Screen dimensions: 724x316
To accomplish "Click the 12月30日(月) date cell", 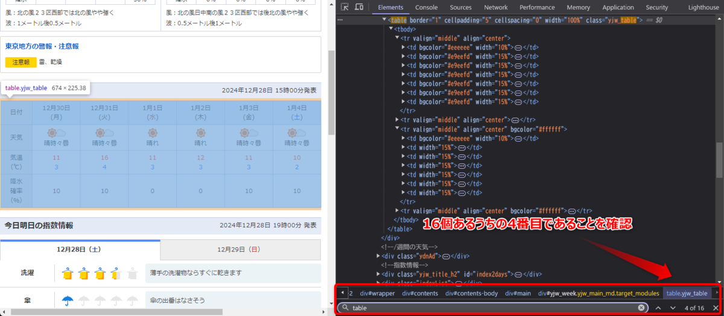I will pyautogui.click(x=56, y=112).
